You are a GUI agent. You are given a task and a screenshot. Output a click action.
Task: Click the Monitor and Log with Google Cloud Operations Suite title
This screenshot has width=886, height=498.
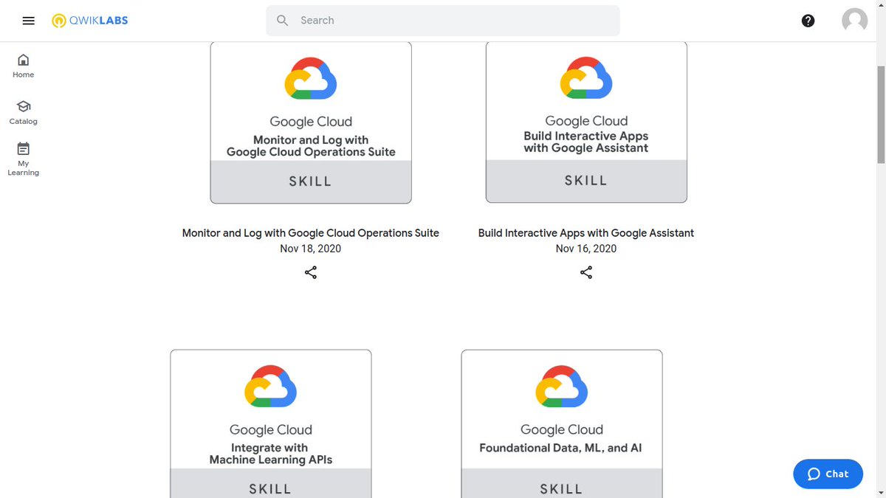tap(311, 233)
